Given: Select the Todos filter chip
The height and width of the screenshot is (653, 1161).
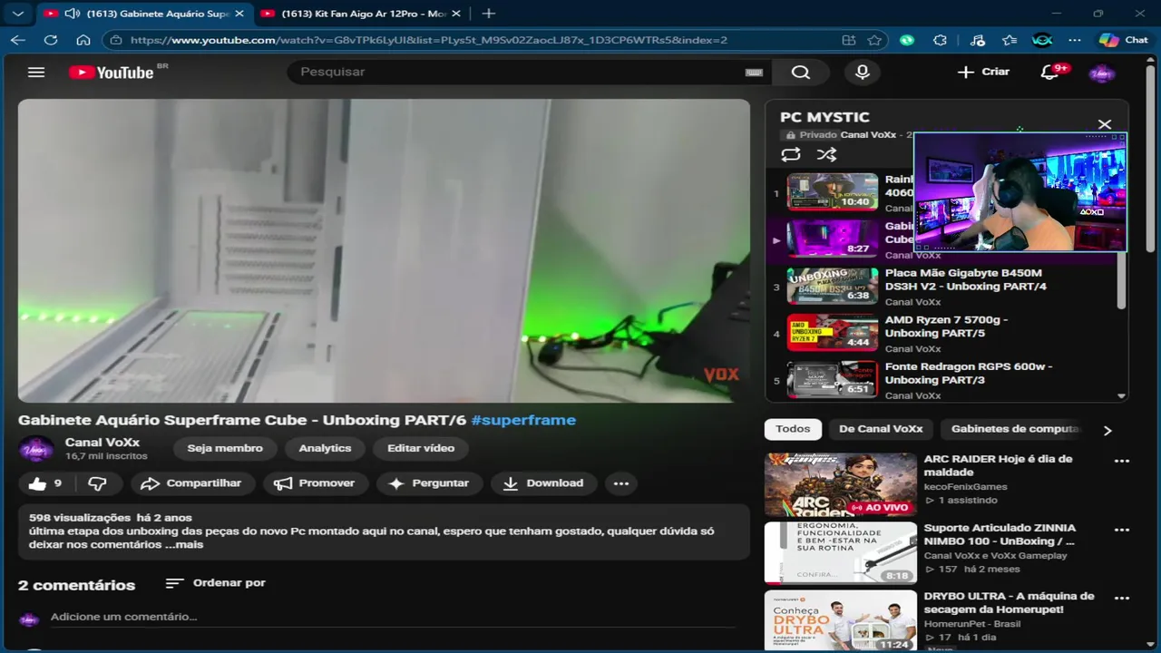Looking at the screenshot, I should pyautogui.click(x=793, y=429).
